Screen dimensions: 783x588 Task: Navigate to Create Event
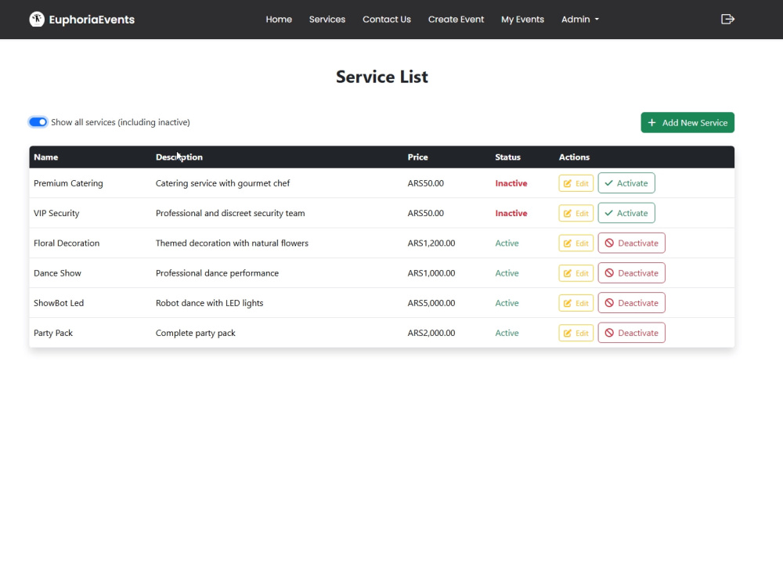tap(456, 19)
